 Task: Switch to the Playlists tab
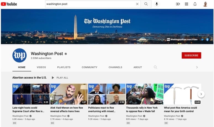[64, 67]
